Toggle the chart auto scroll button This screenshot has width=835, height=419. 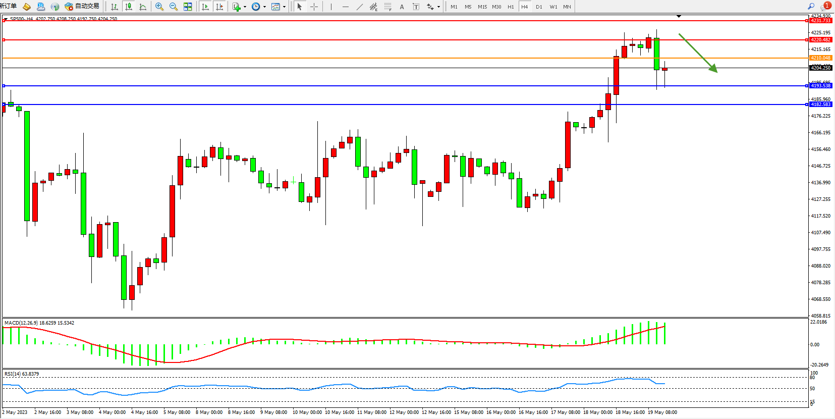(205, 7)
